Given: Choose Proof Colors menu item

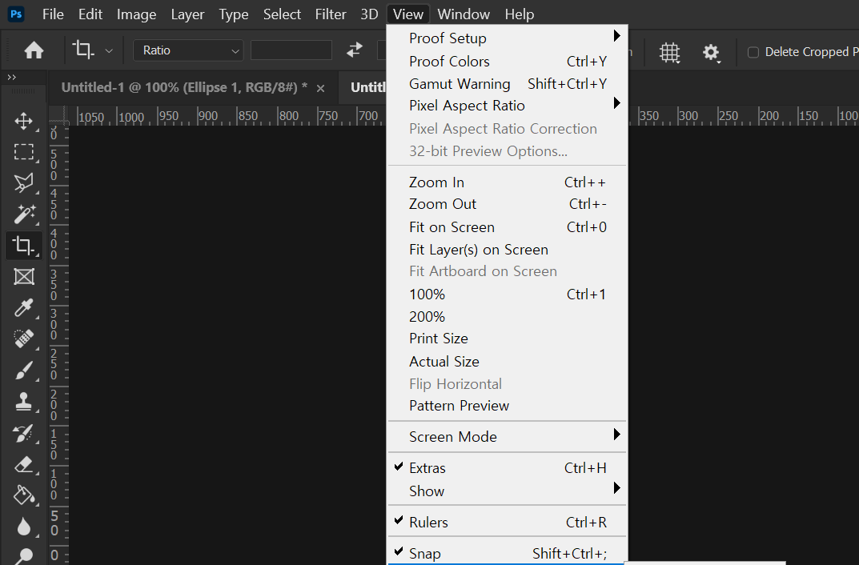Looking at the screenshot, I should click(x=508, y=62).
